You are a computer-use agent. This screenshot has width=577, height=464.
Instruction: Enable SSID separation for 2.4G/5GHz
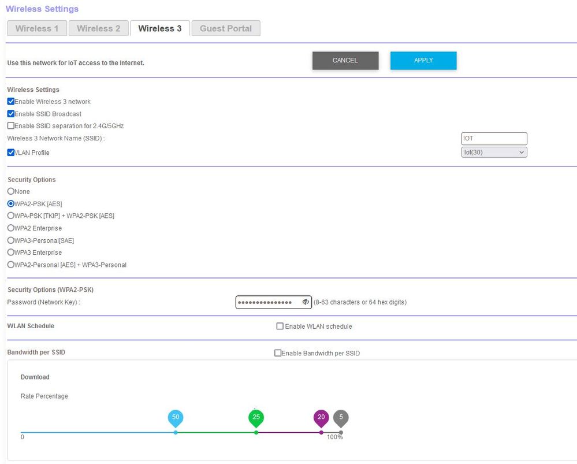10,125
